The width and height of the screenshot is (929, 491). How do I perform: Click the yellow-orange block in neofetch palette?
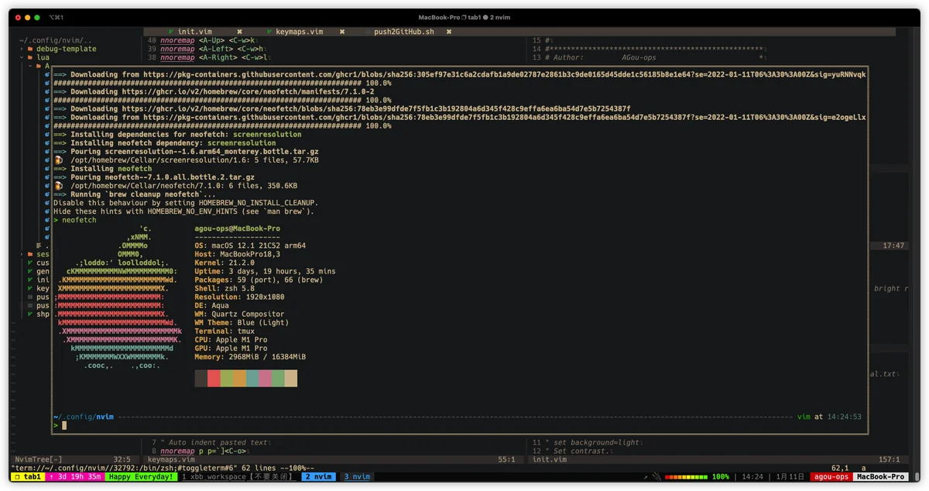[239, 378]
